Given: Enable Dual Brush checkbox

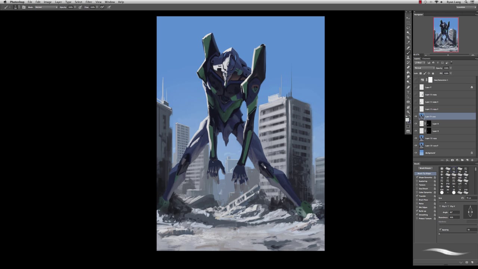Looking at the screenshot, I should (x=417, y=189).
